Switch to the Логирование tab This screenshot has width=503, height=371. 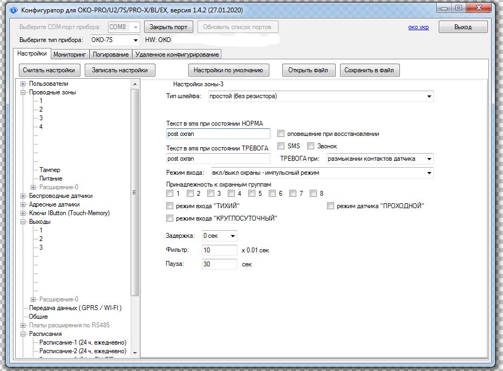point(110,54)
